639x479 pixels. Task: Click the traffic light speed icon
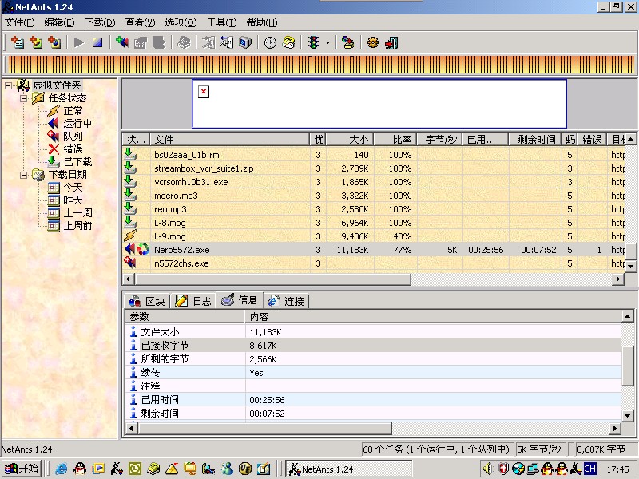[313, 42]
